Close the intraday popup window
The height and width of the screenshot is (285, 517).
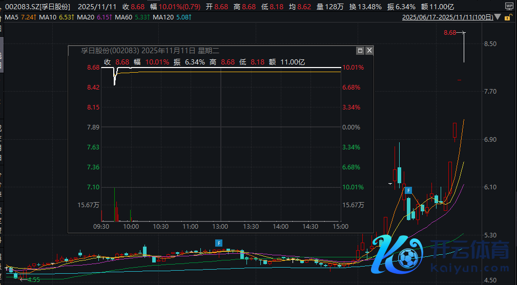pos(369,51)
